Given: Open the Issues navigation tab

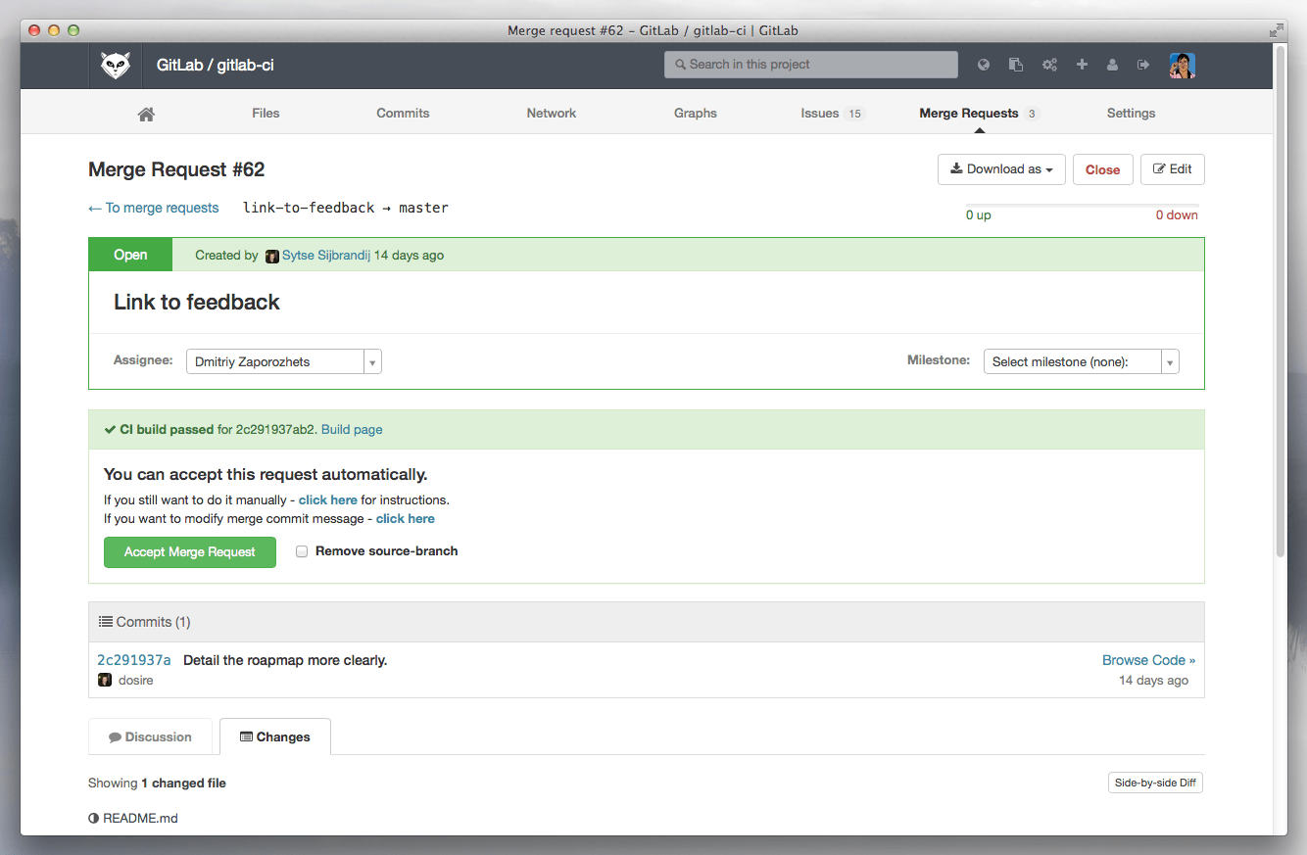Looking at the screenshot, I should point(830,114).
